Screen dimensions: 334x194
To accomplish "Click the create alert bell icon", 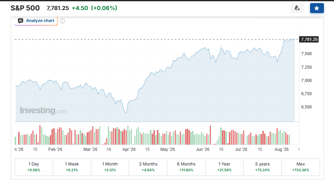I will coord(297,8).
